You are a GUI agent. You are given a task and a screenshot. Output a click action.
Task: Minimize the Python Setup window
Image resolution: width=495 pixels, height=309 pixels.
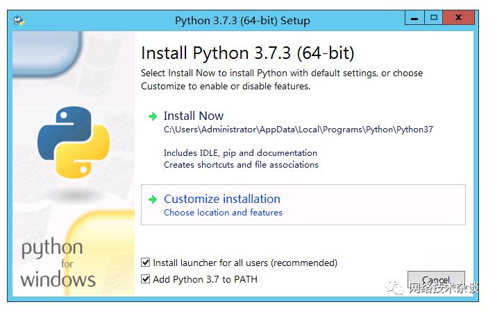click(x=414, y=17)
